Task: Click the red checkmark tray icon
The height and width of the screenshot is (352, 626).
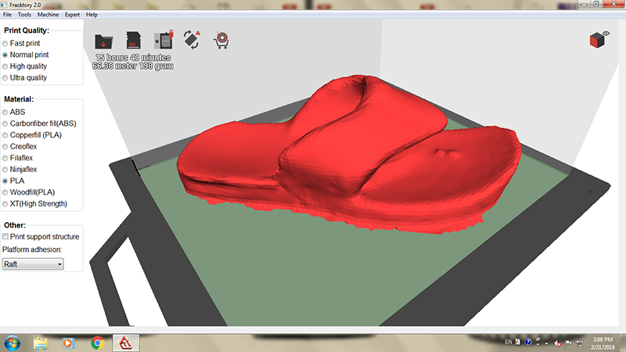Action: click(518, 342)
